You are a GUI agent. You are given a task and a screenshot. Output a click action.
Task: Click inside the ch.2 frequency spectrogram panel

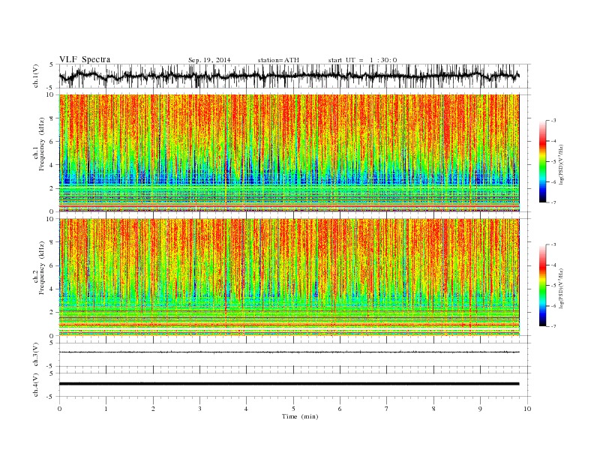289,277
